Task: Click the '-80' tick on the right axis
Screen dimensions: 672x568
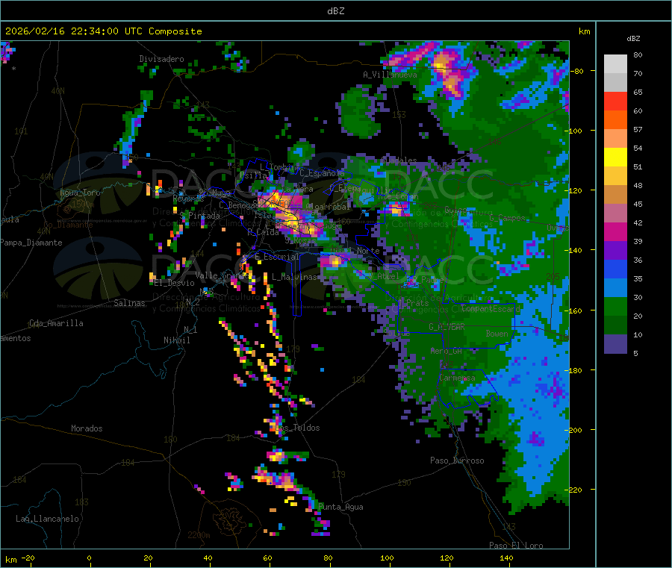Action: 577,71
